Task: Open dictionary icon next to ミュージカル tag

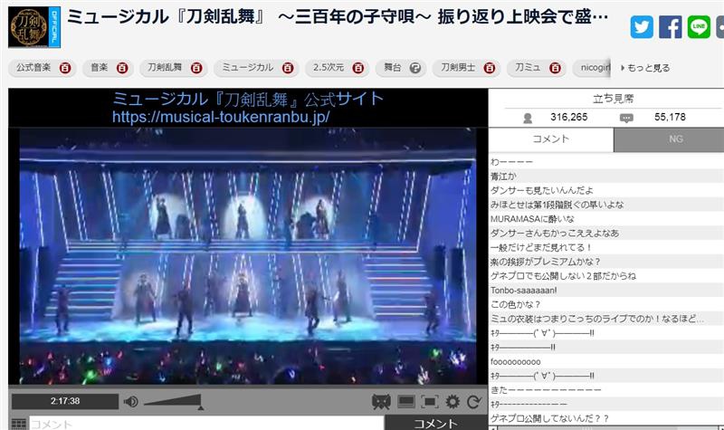Action: pos(288,68)
